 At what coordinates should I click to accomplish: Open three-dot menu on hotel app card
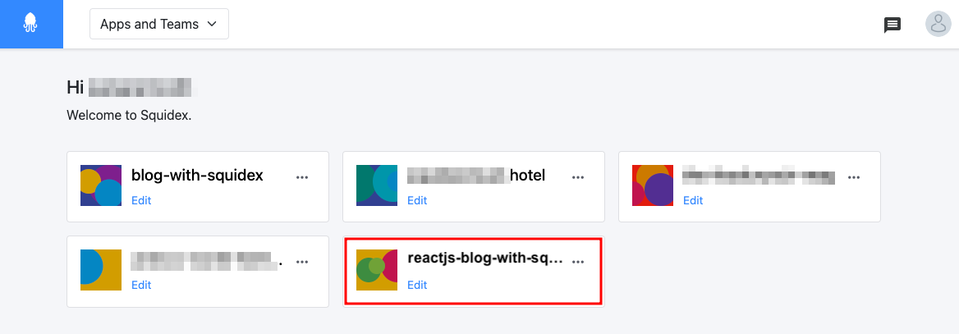tap(578, 177)
